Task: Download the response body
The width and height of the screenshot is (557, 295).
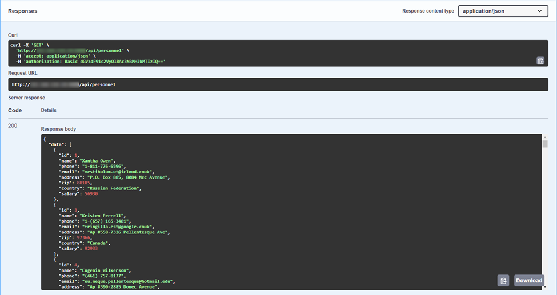Action: pyautogui.click(x=529, y=280)
